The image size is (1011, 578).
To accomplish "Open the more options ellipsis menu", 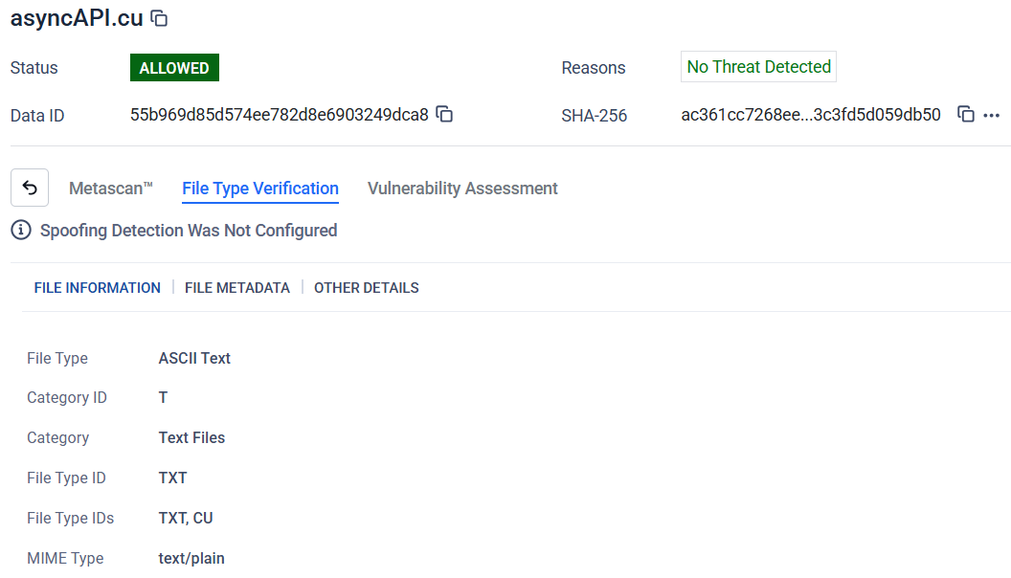I will click(992, 115).
